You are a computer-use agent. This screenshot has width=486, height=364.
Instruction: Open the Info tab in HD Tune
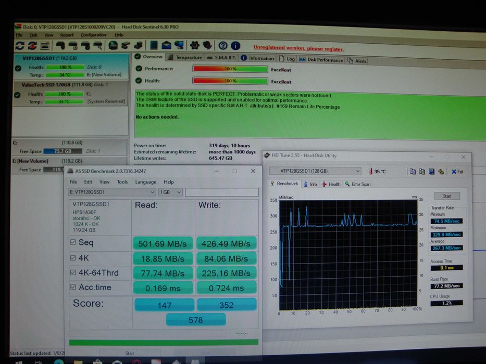point(310,184)
